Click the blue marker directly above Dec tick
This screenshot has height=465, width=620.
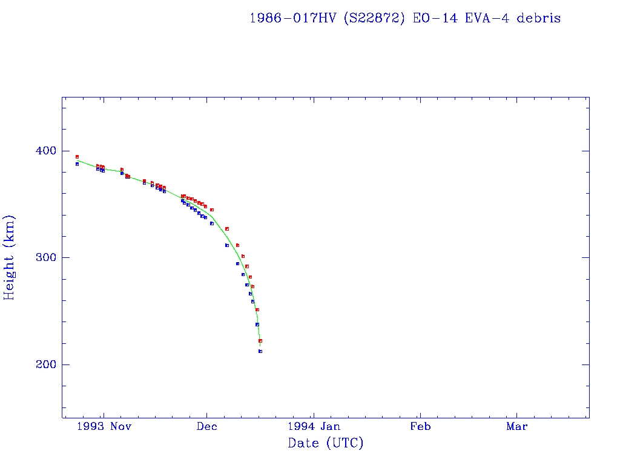pyautogui.click(x=206, y=217)
